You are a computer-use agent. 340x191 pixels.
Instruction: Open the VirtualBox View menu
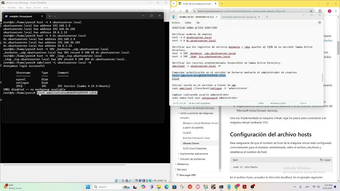point(21,7)
